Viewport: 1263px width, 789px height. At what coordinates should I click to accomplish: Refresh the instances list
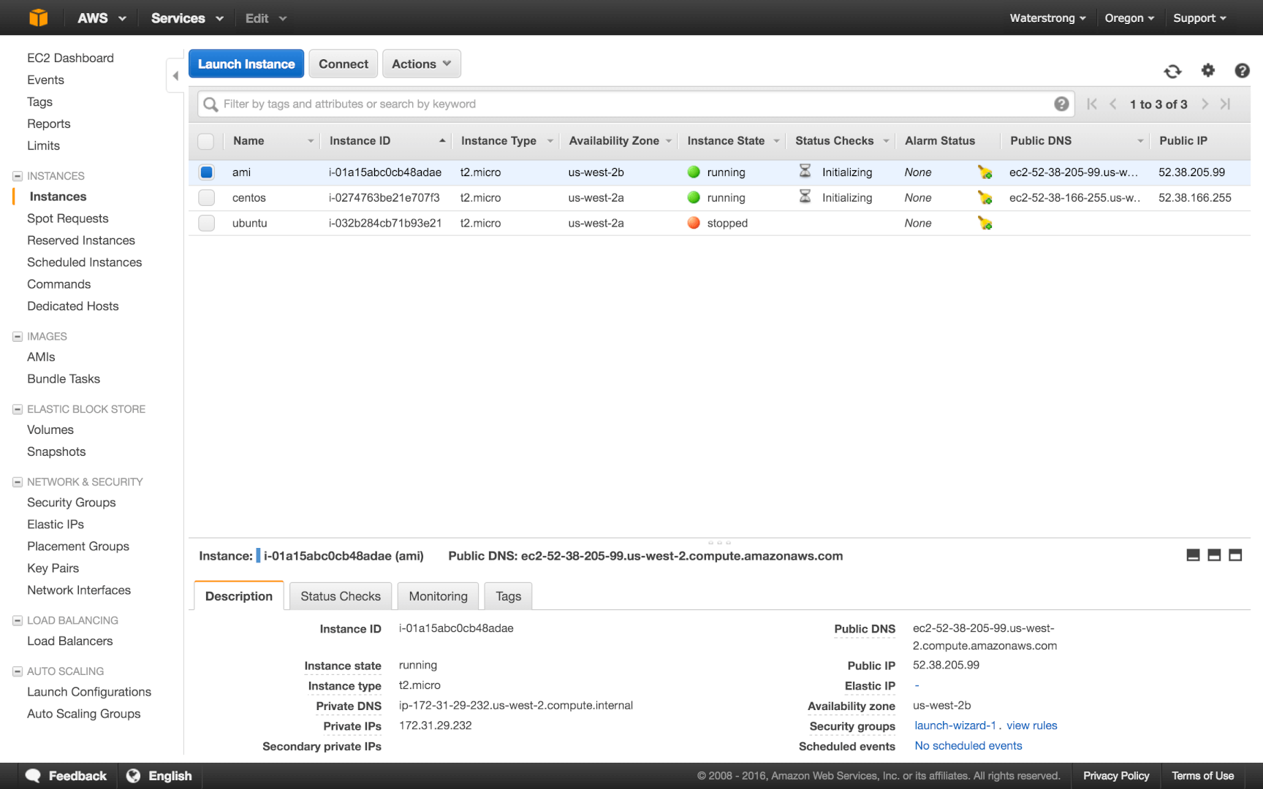coord(1172,71)
